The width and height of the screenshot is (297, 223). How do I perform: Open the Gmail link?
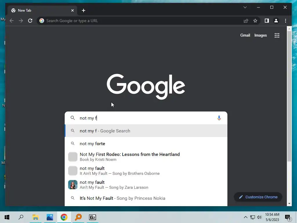point(245,35)
